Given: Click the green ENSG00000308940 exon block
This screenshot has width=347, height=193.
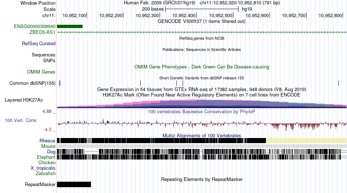Looking at the screenshot, I should click(x=70, y=27).
